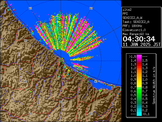Click the magenta >1.5 legend swatch
162x122 pixels.
pos(139,57)
